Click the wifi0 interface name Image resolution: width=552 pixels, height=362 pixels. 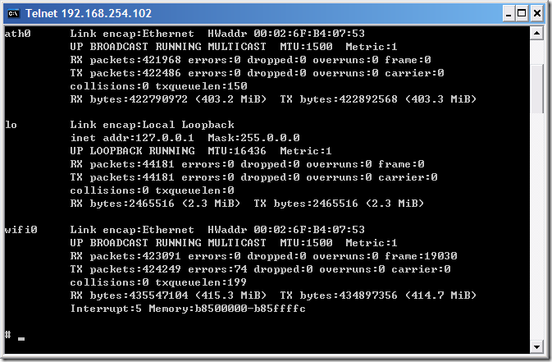(21, 230)
